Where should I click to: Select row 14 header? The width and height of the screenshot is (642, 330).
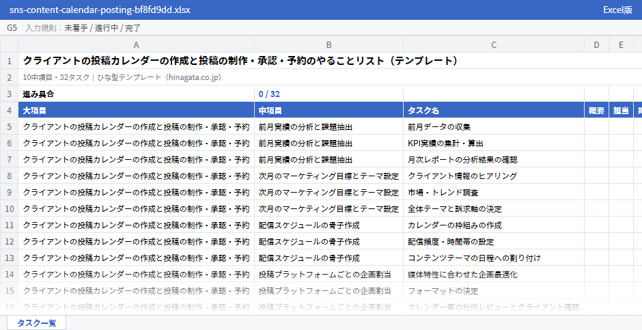coord(9,274)
